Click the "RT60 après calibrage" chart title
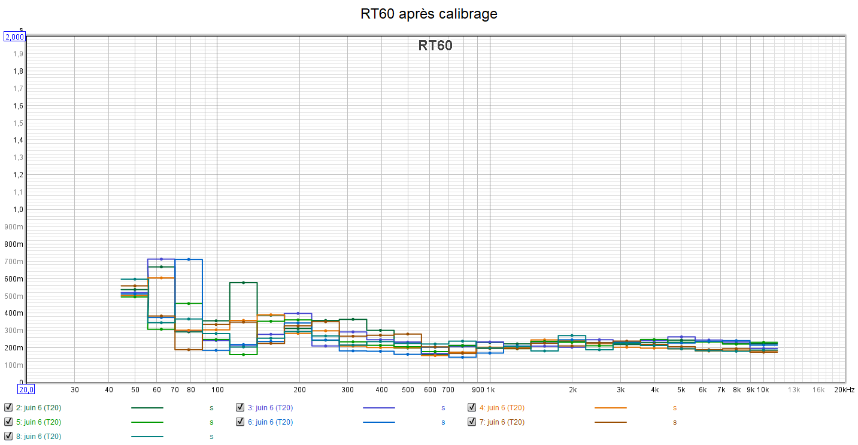858x445 pixels. 429,14
